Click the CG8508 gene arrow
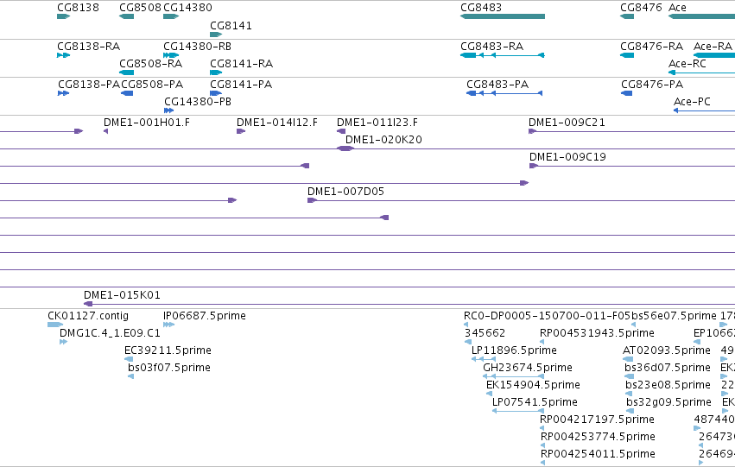Screen dimensions: 735x467 pos(127,16)
